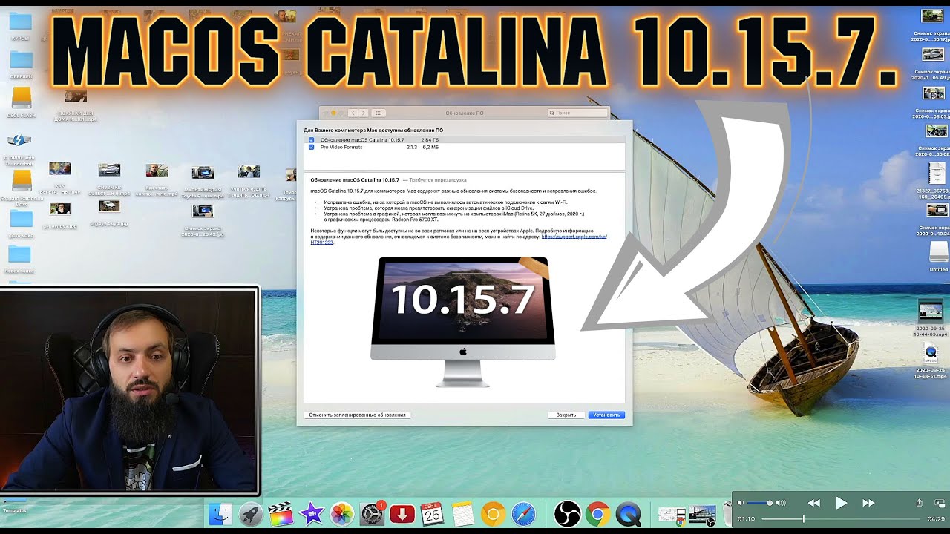Open Trash in the dock
950x534 pixels.
pyautogui.click(x=726, y=514)
